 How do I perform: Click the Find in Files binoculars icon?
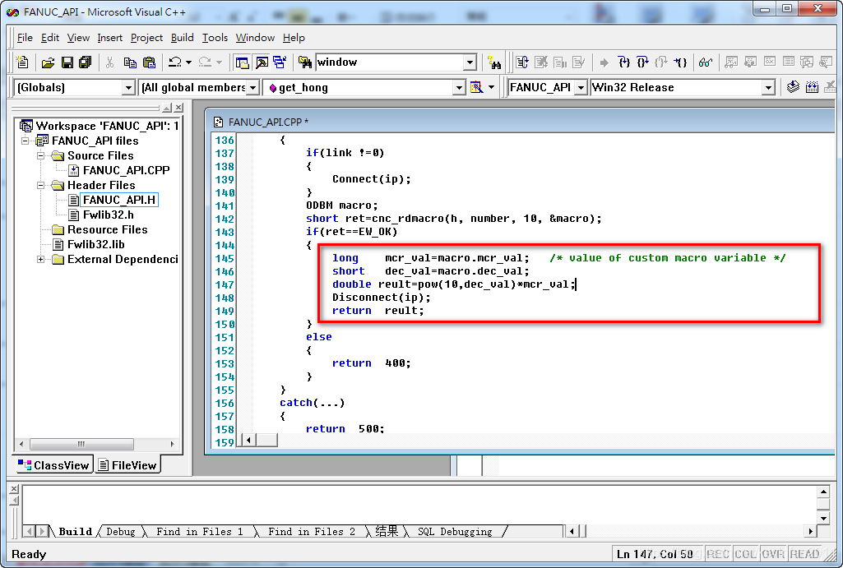click(305, 62)
